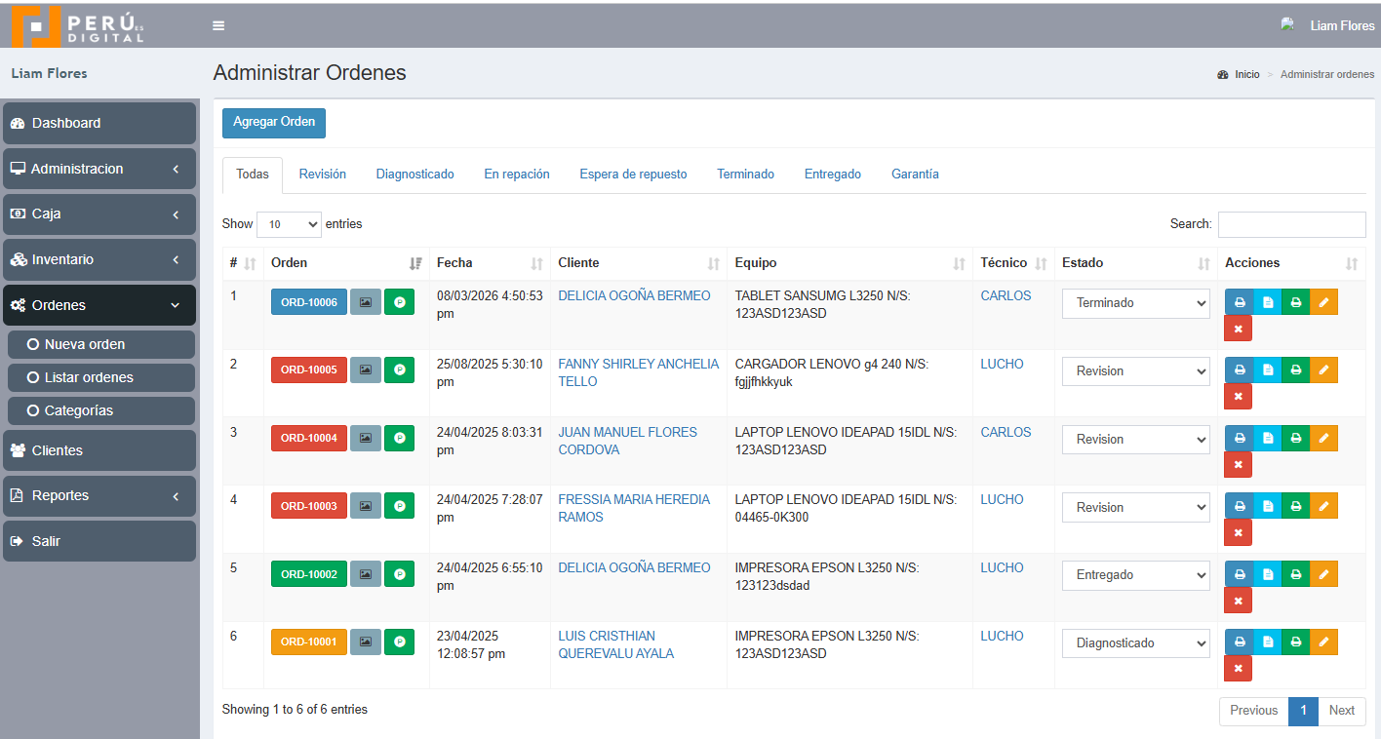Open the Show entries count dropdown
Image resolution: width=1381 pixels, height=739 pixels.
point(289,224)
